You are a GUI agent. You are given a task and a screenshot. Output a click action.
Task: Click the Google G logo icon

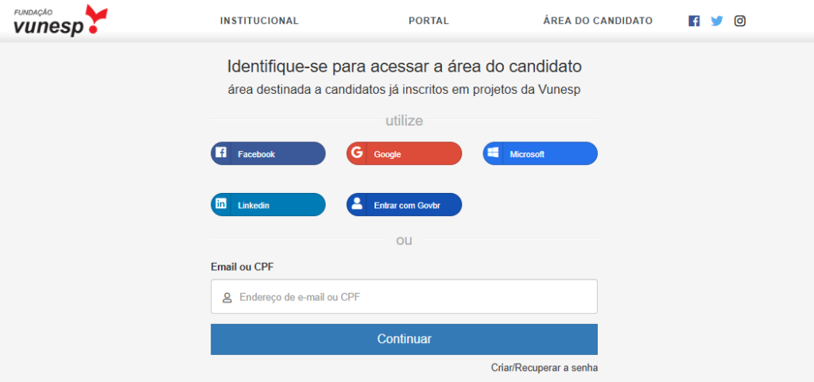[357, 153]
